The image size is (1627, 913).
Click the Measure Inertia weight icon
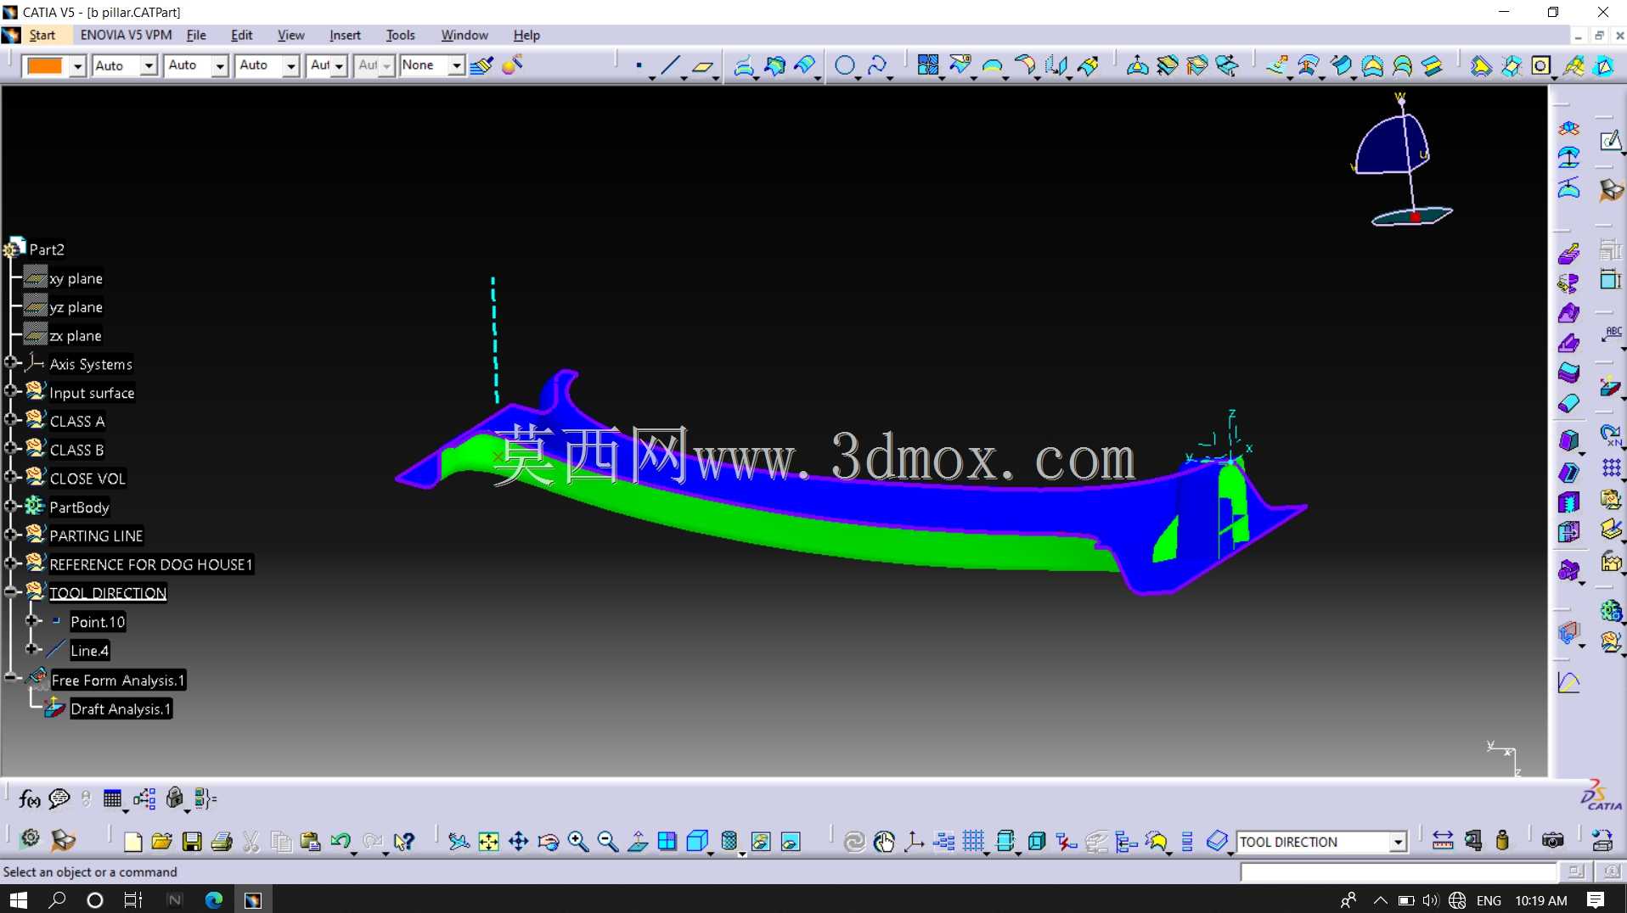(x=1502, y=841)
